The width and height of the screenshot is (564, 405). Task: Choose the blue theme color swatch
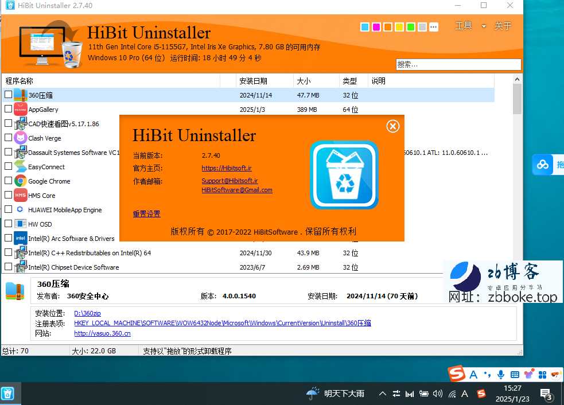coord(365,27)
